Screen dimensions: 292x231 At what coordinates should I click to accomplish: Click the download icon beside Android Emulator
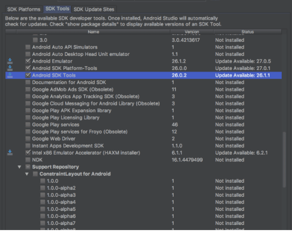coord(10,61)
